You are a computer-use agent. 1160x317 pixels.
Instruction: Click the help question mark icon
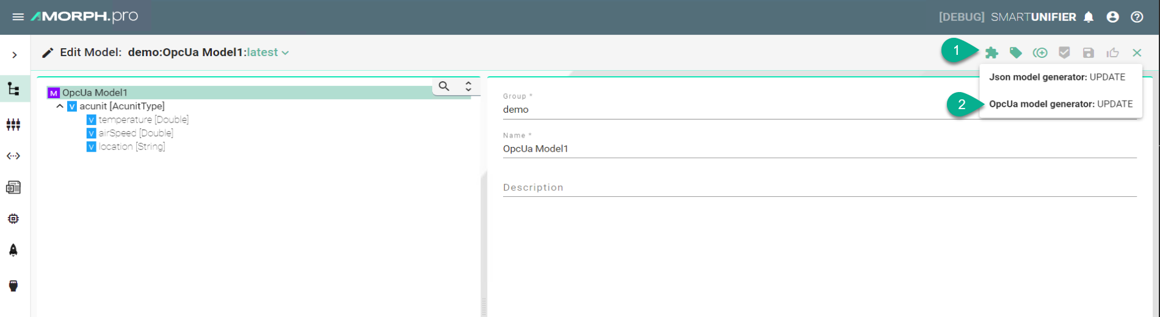[1137, 17]
